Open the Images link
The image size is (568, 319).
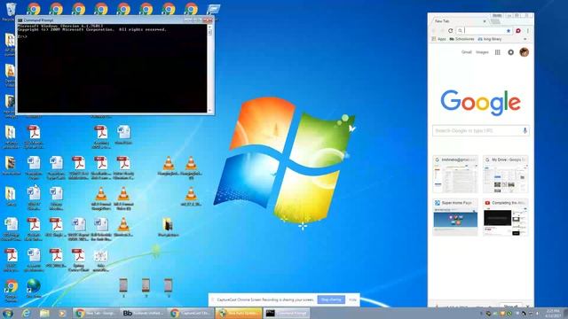click(x=482, y=52)
